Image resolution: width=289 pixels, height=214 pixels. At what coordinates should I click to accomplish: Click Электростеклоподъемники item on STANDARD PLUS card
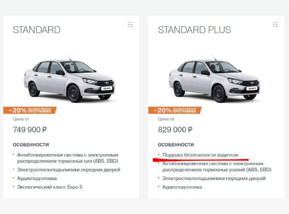pyautogui.click(x=214, y=179)
